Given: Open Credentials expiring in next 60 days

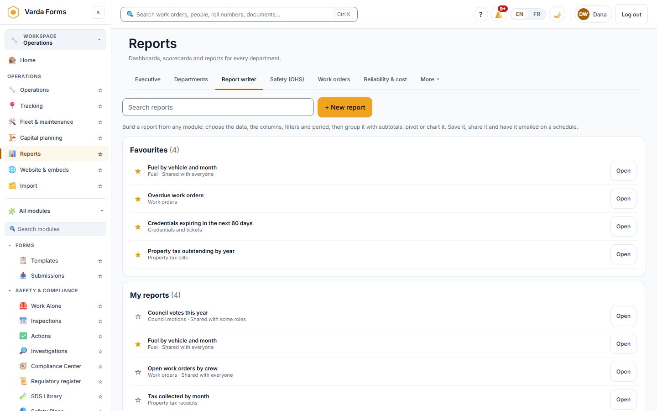Looking at the screenshot, I should click(623, 227).
